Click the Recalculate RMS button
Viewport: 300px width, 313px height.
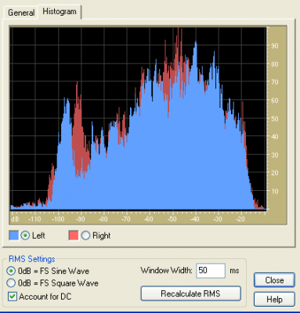(190, 293)
